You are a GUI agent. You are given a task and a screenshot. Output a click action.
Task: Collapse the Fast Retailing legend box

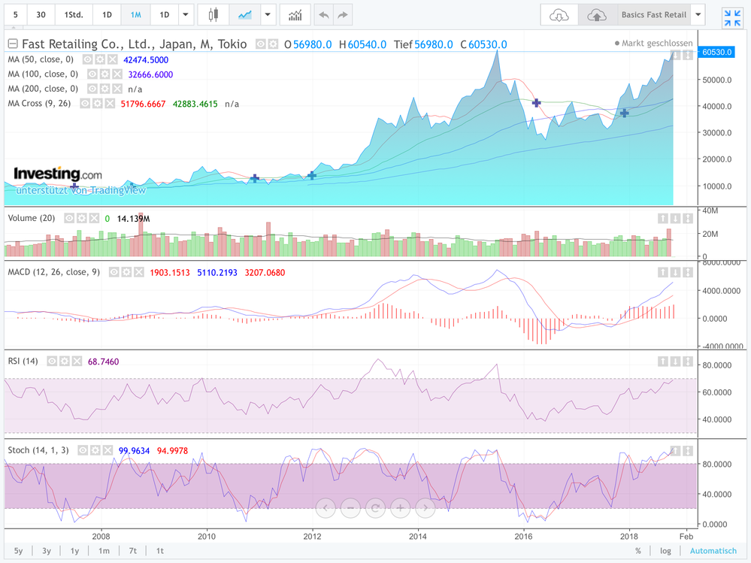click(13, 44)
